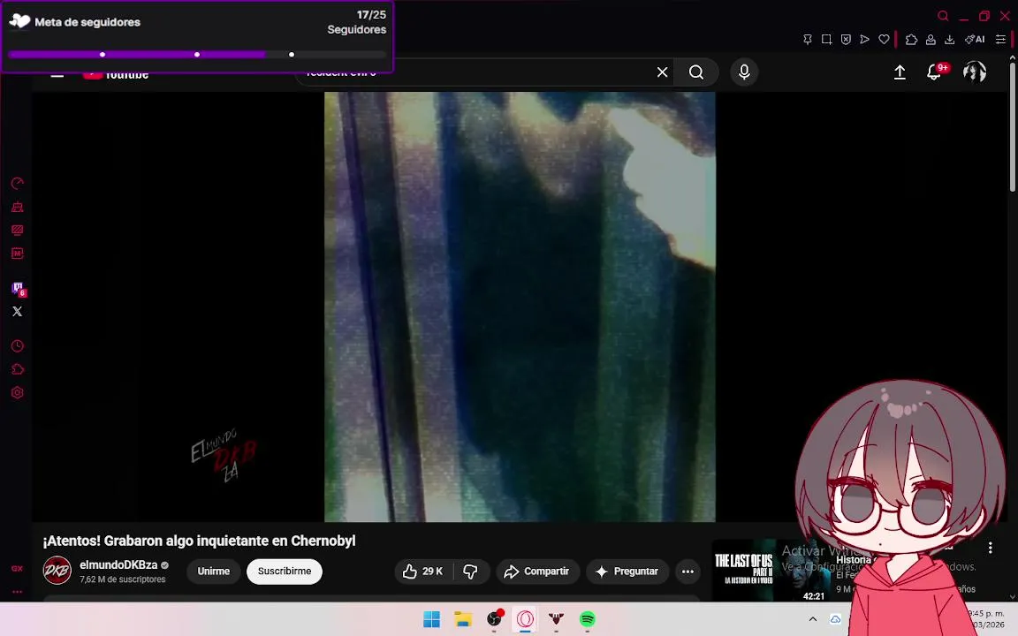Clear the YouTube search field with X
This screenshot has width=1018, height=636.
click(x=662, y=72)
